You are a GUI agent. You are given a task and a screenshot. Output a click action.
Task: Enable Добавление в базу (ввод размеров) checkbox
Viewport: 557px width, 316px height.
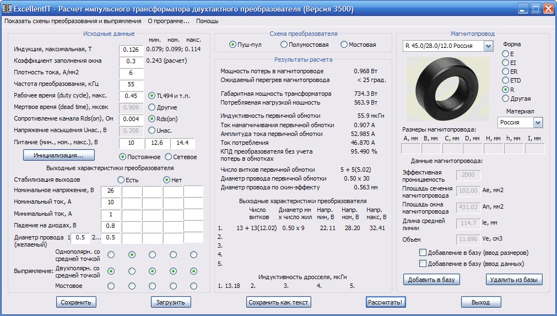coord(423,253)
